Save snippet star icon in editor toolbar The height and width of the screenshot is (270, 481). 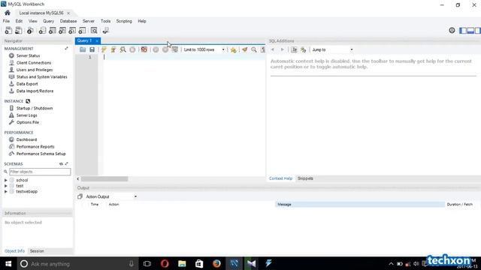(234, 49)
